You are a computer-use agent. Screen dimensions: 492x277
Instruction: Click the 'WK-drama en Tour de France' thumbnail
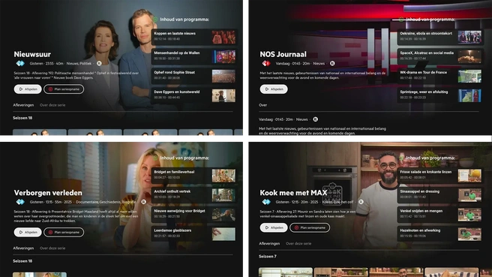pos(469,76)
